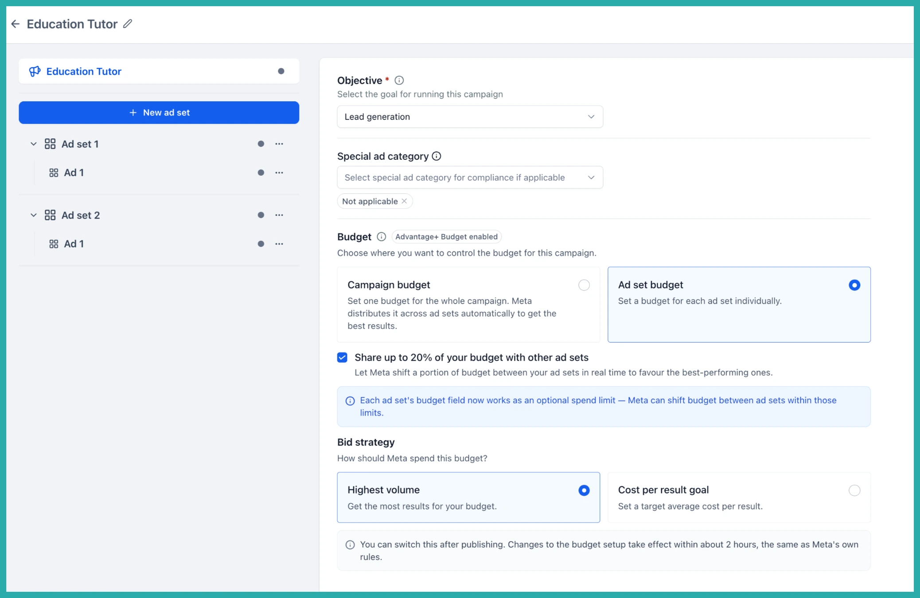
Task: Click the Budget info icon
Action: coord(381,237)
